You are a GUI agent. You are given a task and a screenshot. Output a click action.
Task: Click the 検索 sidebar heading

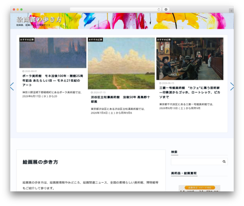coord(174,152)
